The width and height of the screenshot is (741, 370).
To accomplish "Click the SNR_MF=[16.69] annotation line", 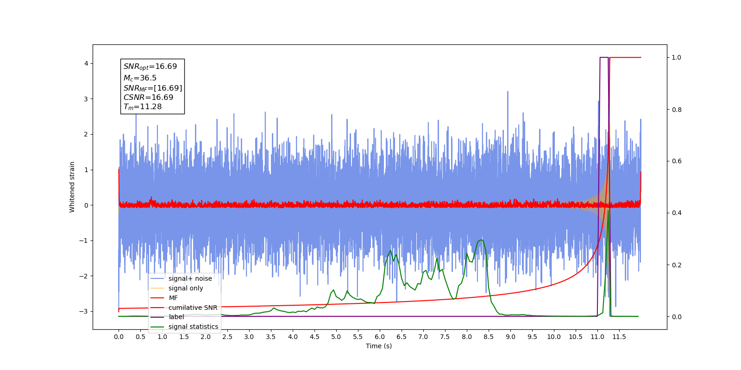I will (x=153, y=88).
